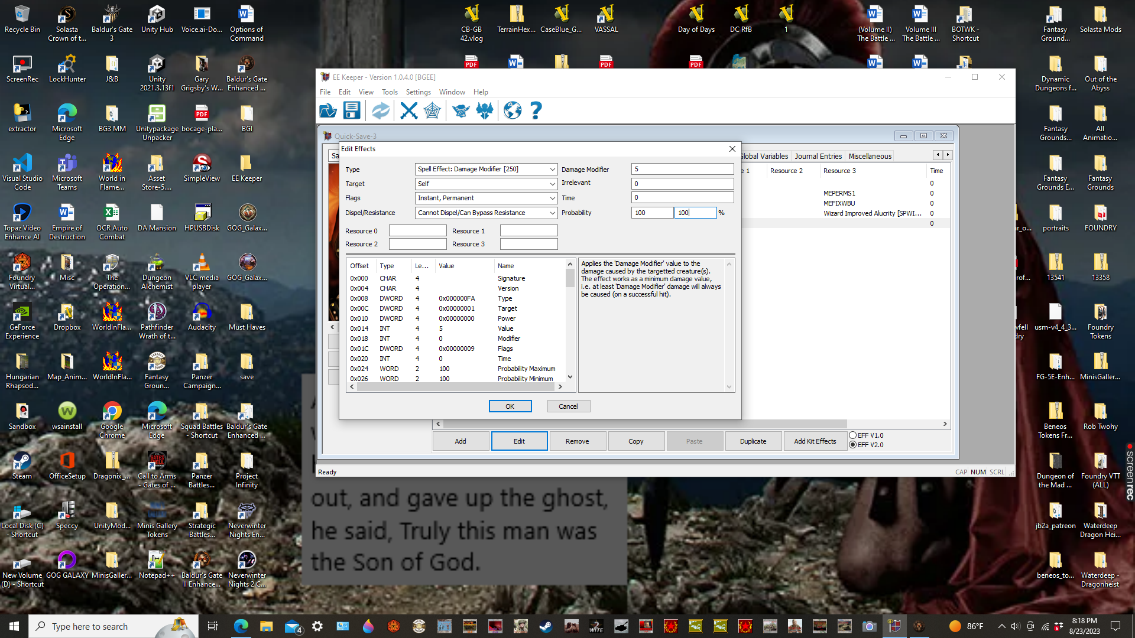Click the Copy effect button
The width and height of the screenshot is (1135, 638).
click(x=636, y=441)
